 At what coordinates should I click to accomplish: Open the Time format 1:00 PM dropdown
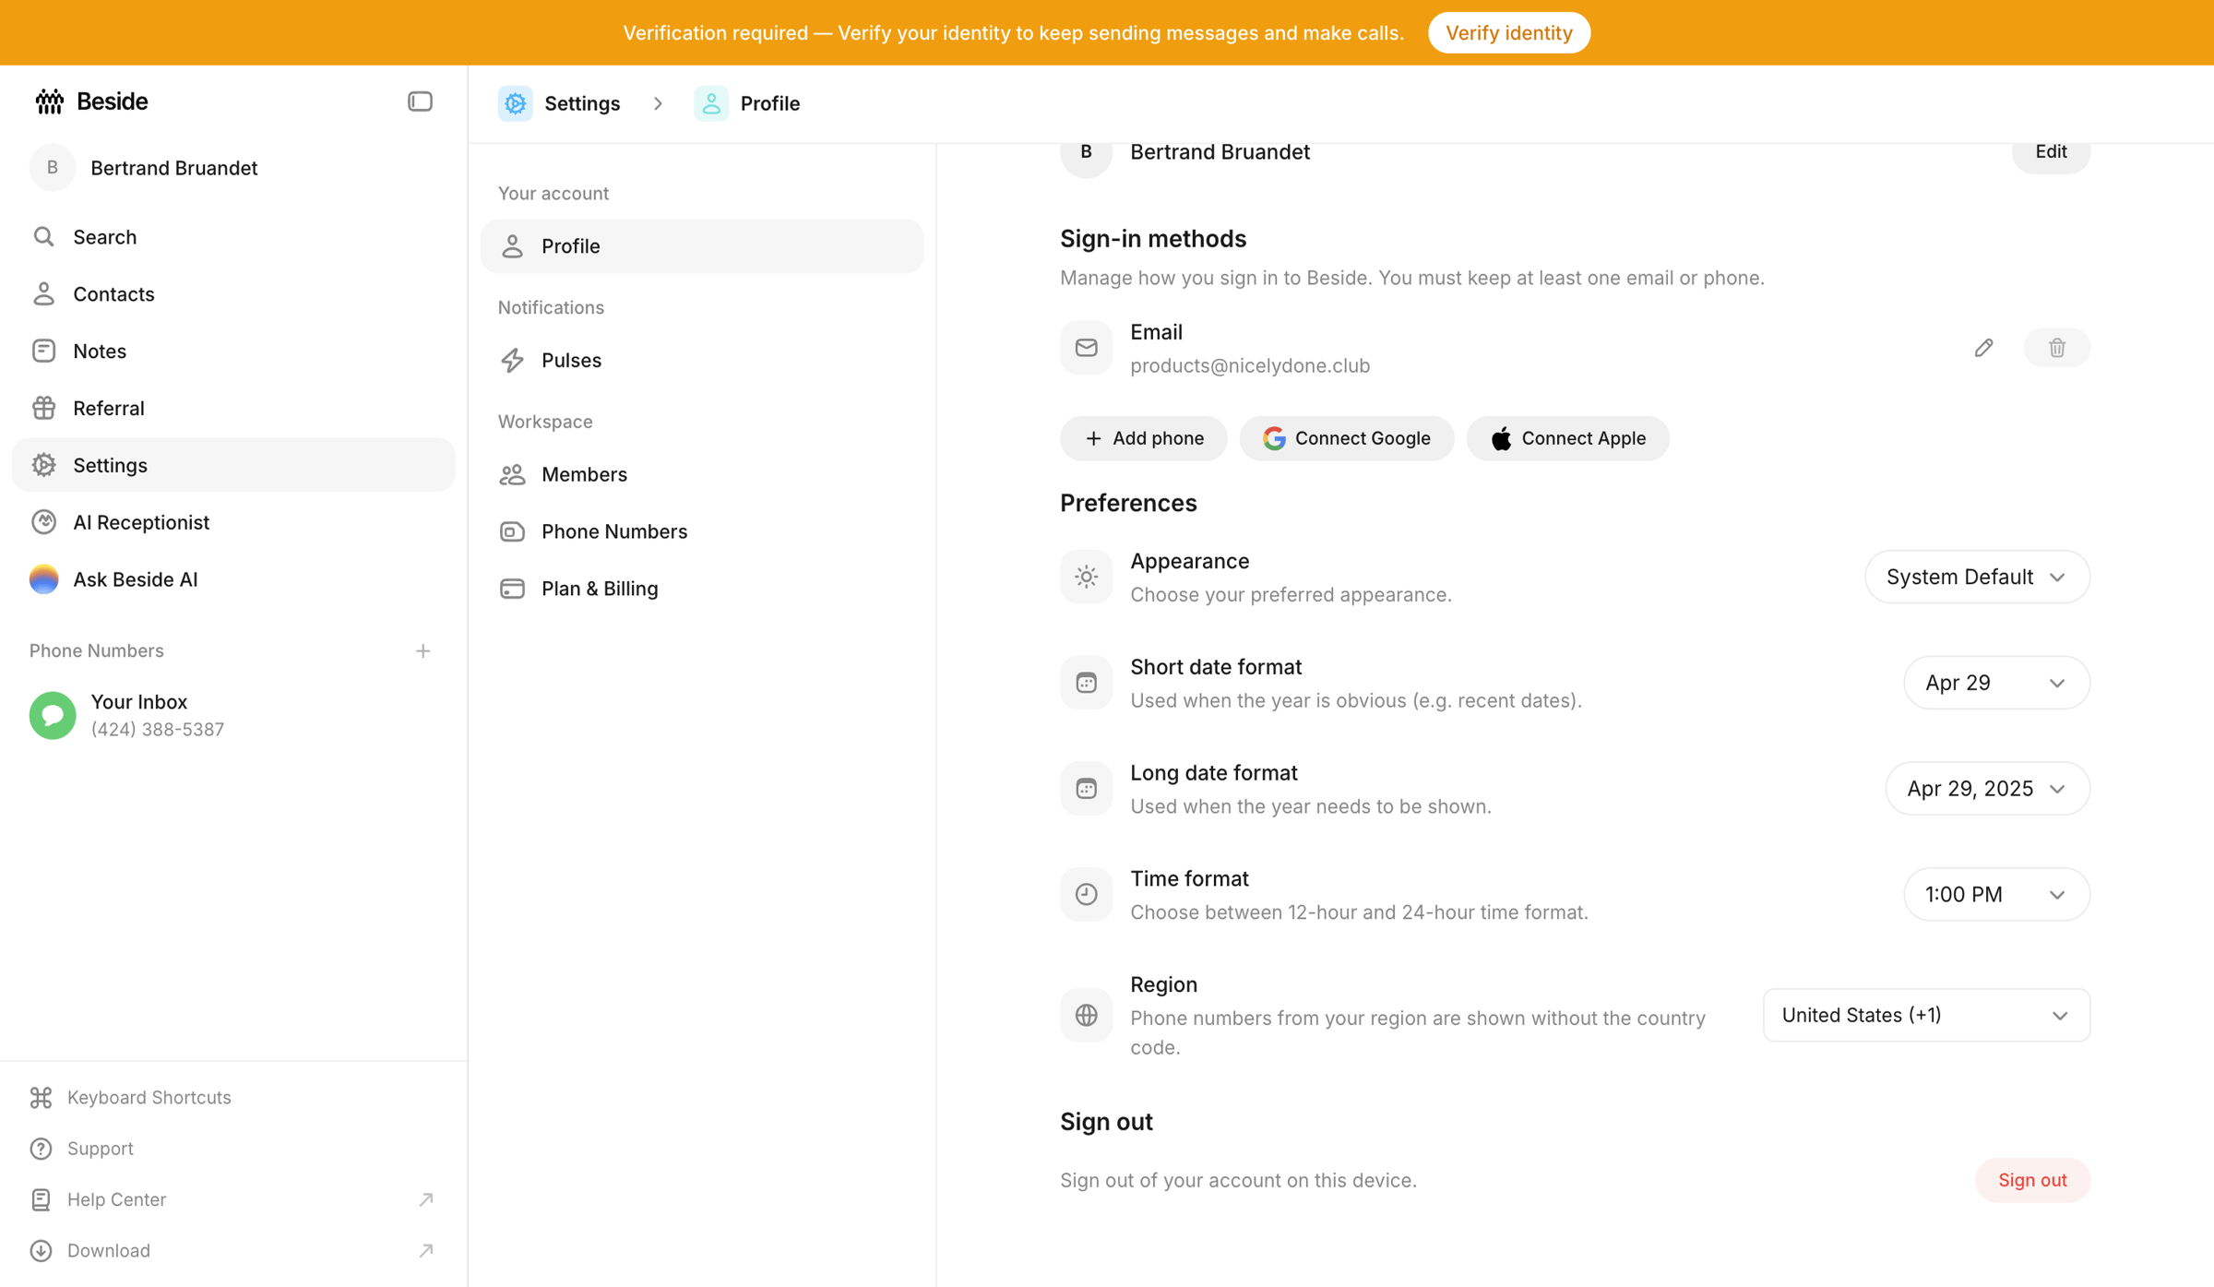point(1996,895)
